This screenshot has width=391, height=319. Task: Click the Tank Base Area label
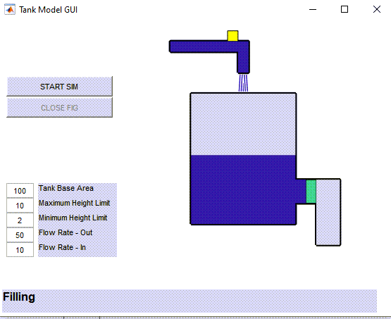coord(66,188)
